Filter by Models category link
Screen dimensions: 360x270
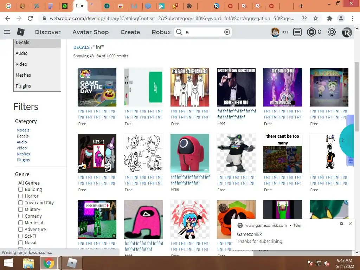coord(23,130)
